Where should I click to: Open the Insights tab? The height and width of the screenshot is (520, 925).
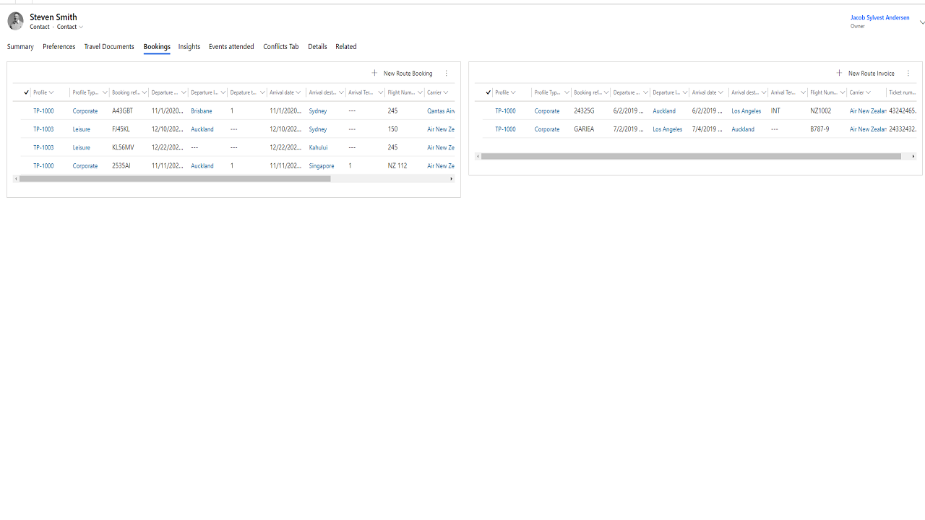click(189, 47)
